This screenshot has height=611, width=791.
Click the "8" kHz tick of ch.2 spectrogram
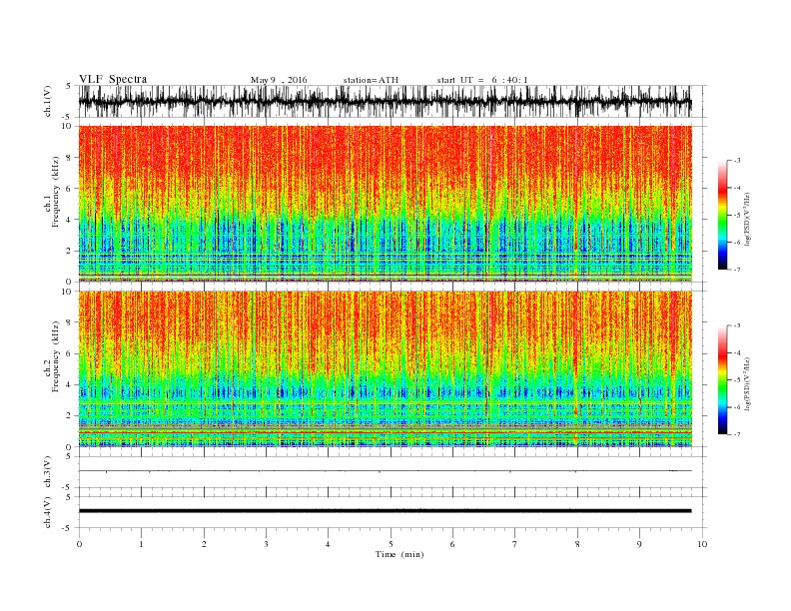pos(70,322)
